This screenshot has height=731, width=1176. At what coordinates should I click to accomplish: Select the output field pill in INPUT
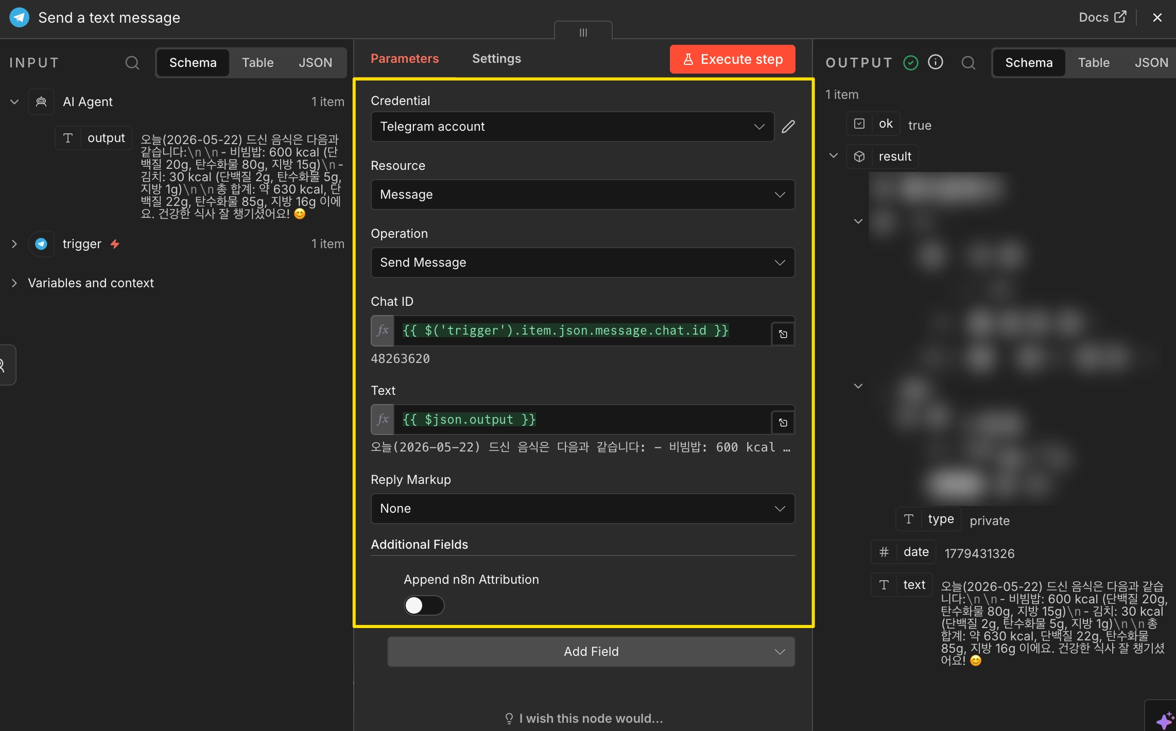[94, 138]
